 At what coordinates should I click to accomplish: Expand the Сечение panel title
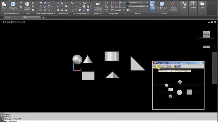[97, 14]
